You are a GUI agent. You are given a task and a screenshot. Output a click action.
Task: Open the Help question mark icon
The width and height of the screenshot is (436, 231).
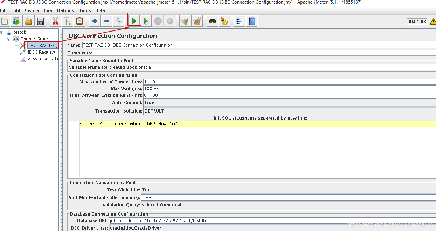(251, 21)
